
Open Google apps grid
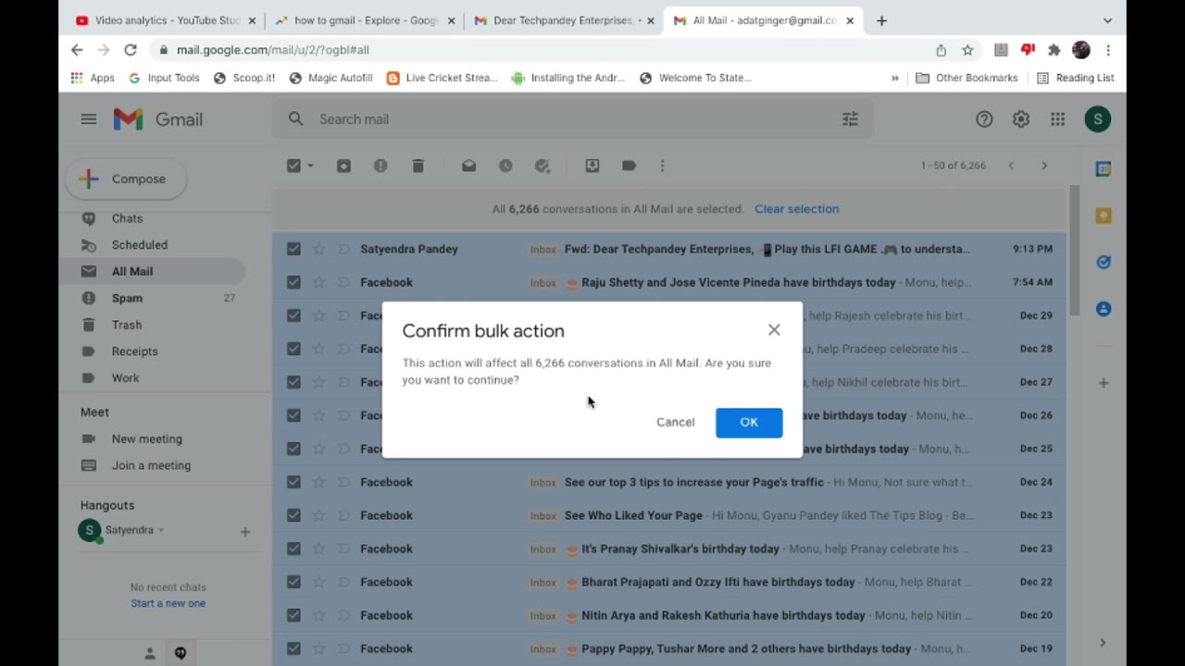(x=1057, y=119)
